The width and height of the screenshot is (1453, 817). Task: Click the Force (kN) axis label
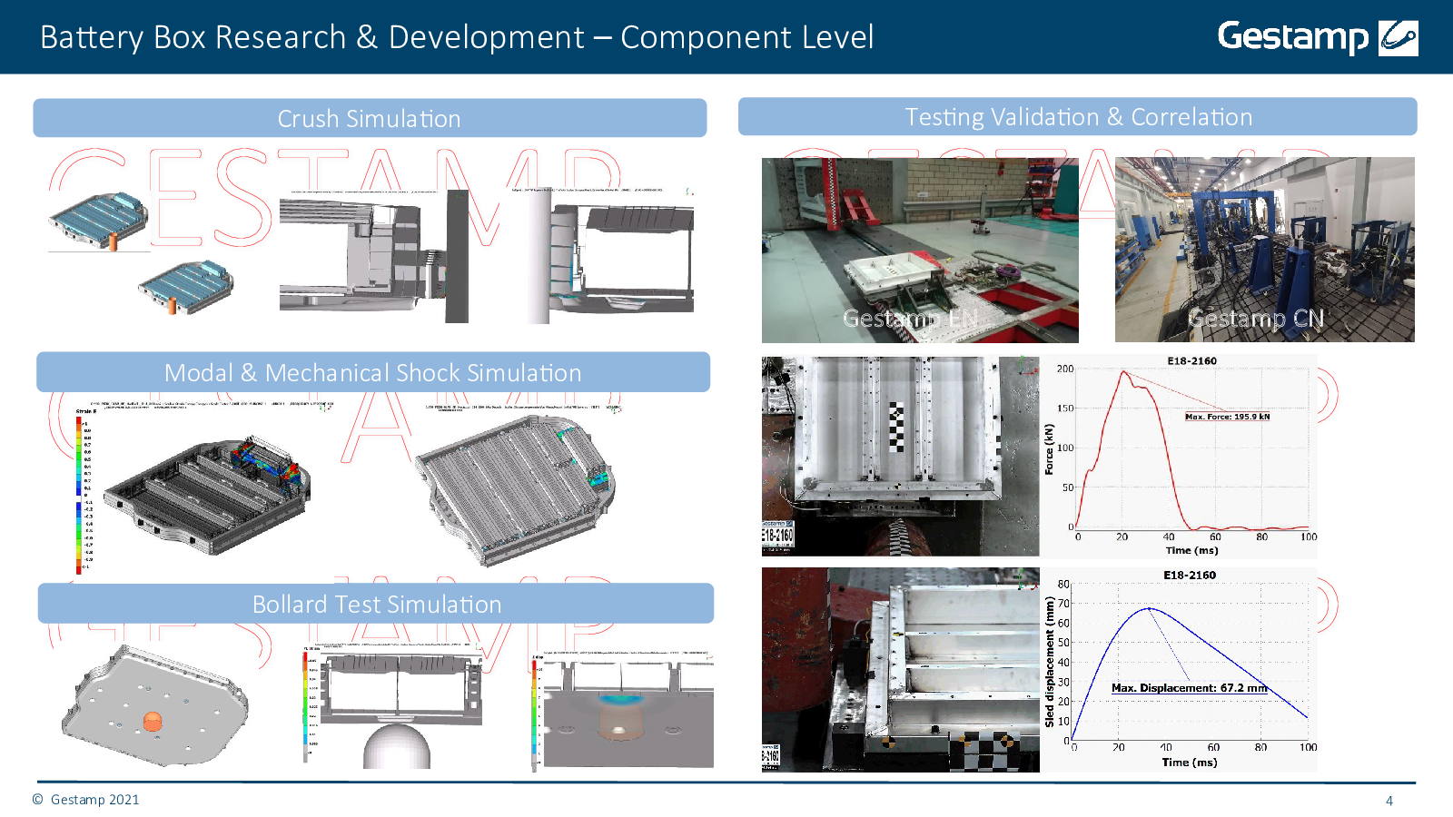(1049, 449)
